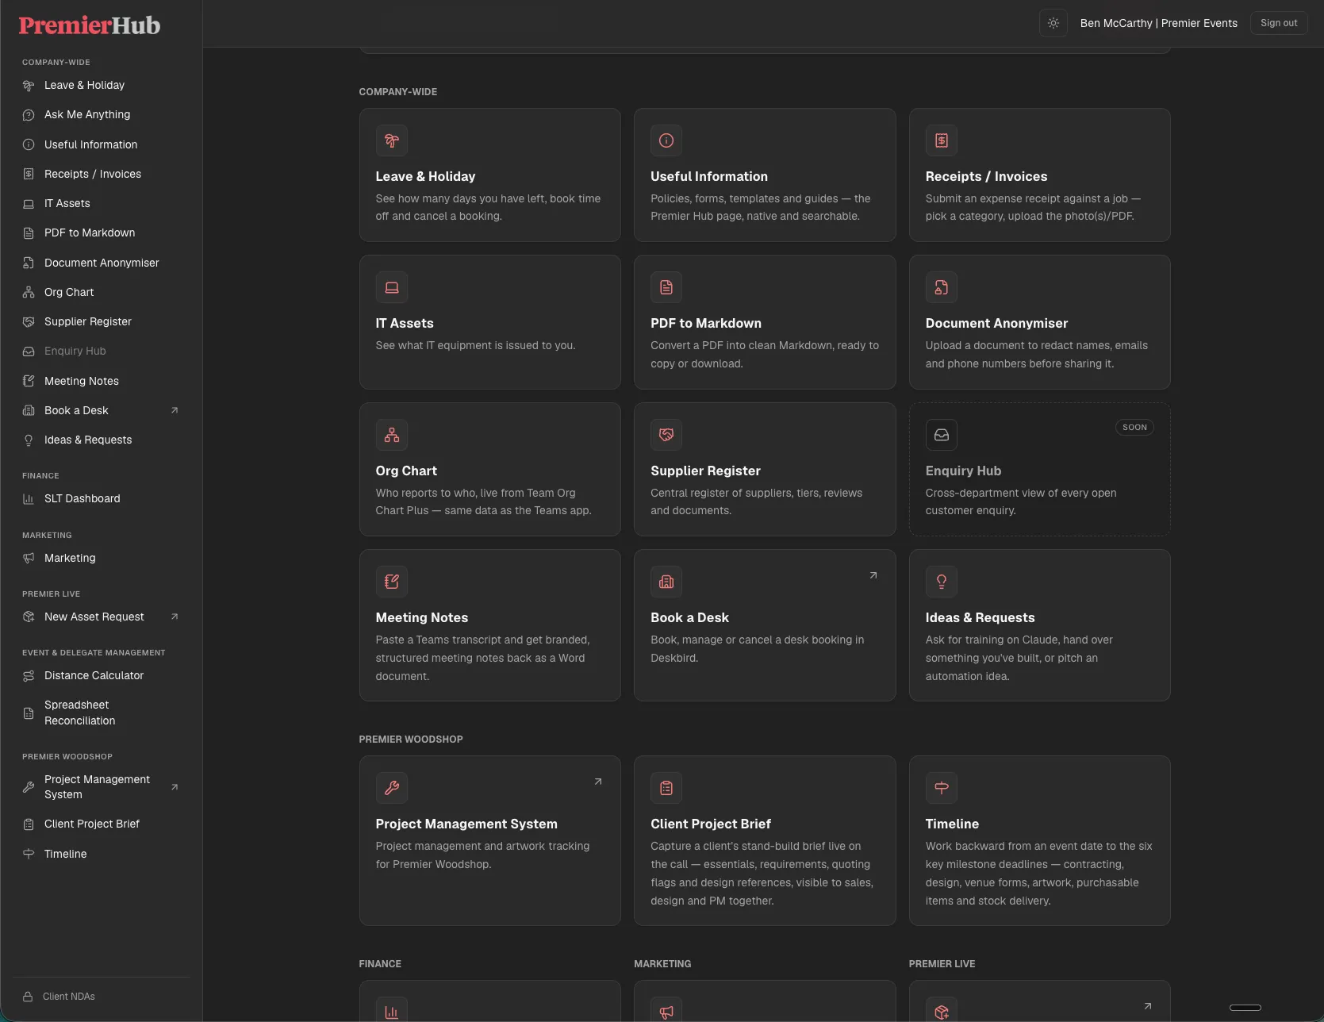Screen dimensions: 1324x1022
Task: Click the Document Anonymiser sidebar icon
Action: coord(29,263)
